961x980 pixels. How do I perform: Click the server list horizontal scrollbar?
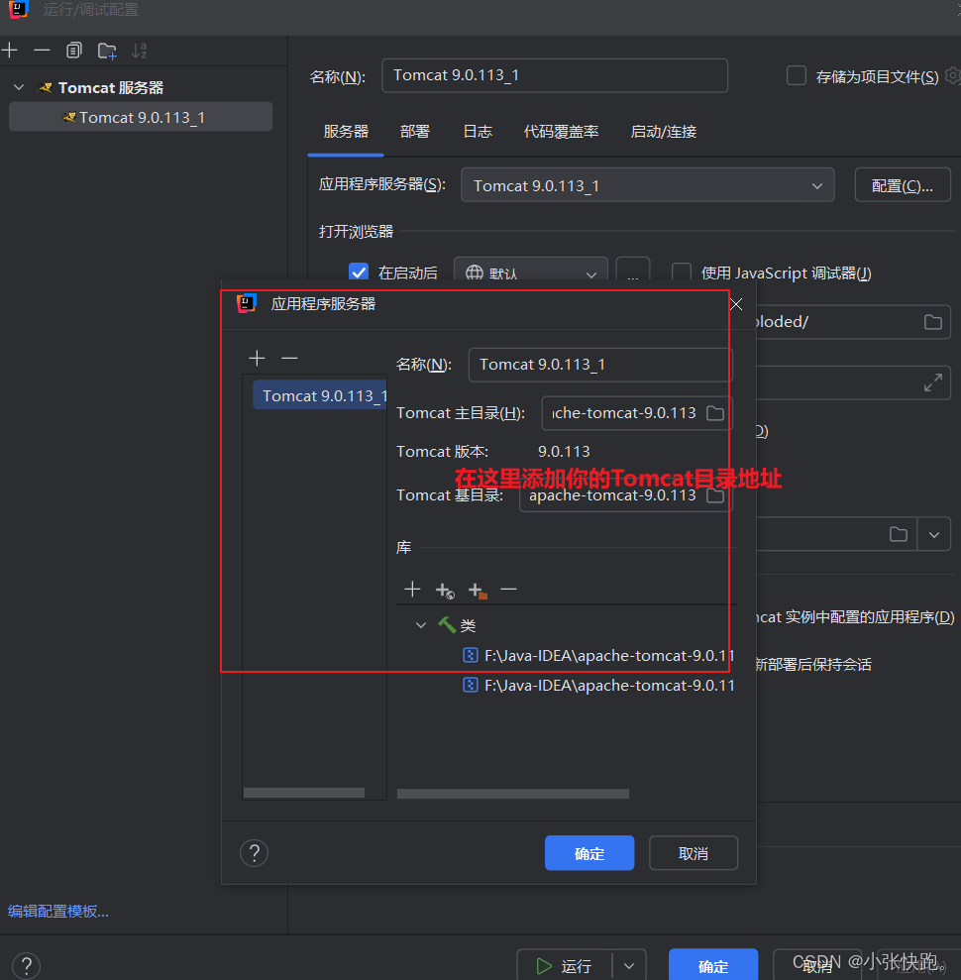coord(304,793)
